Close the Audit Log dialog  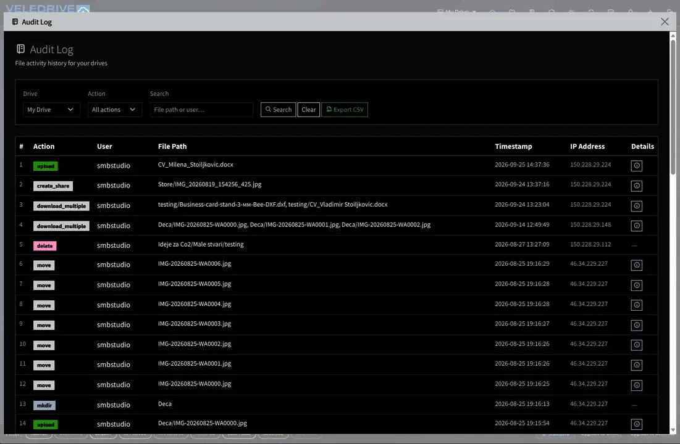click(x=665, y=22)
